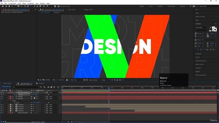Viewport: 219px width, 123px height.
Task: Hide the DESIGN text layer
Action: (x=1, y=97)
